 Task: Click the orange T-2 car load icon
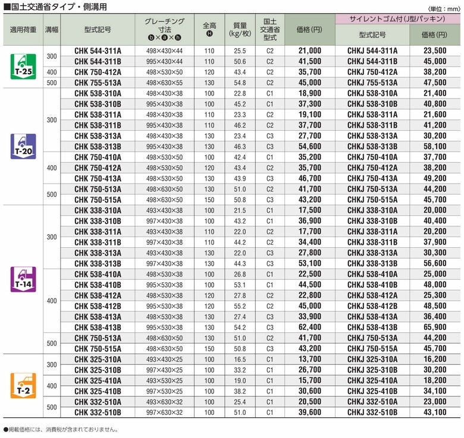click(x=23, y=385)
